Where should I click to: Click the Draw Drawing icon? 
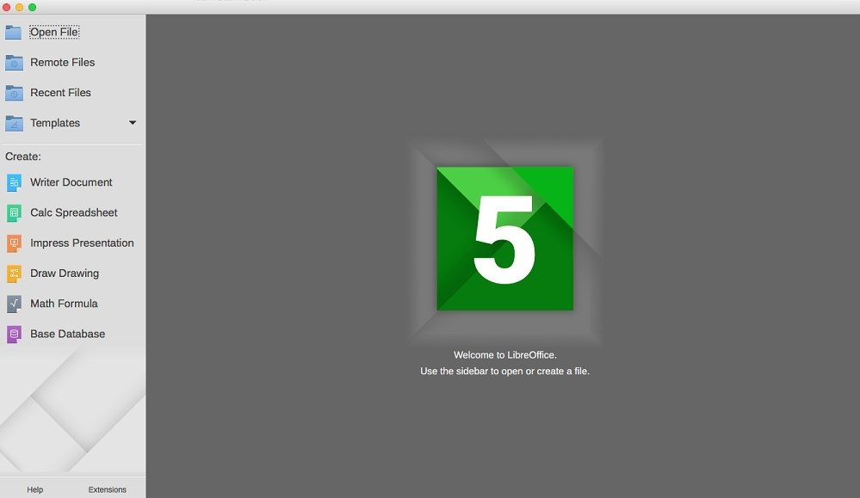[15, 274]
